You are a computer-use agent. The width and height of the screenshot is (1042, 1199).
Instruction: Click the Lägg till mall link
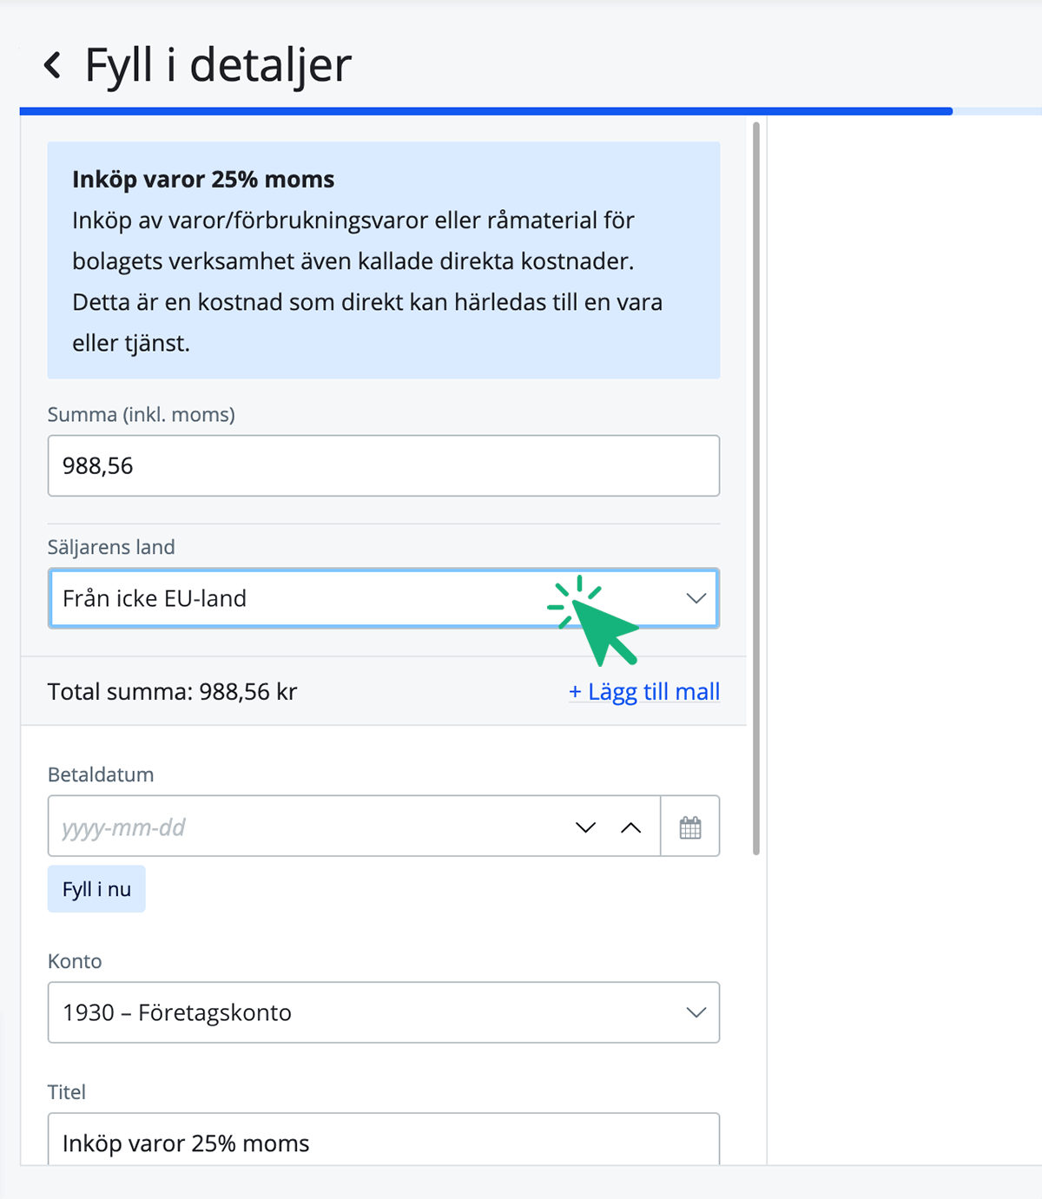click(x=644, y=691)
